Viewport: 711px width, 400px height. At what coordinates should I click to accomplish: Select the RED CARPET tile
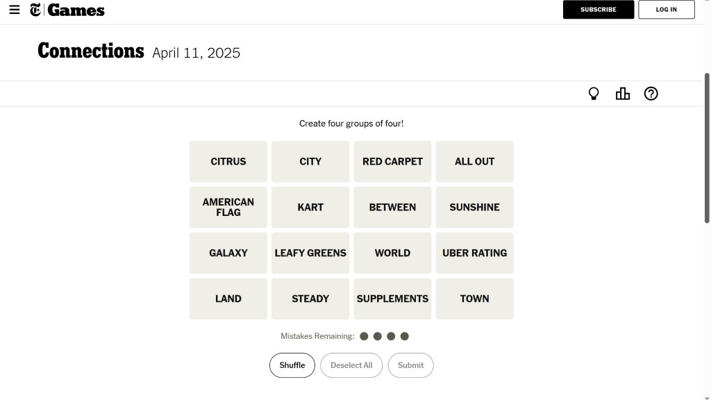point(392,161)
